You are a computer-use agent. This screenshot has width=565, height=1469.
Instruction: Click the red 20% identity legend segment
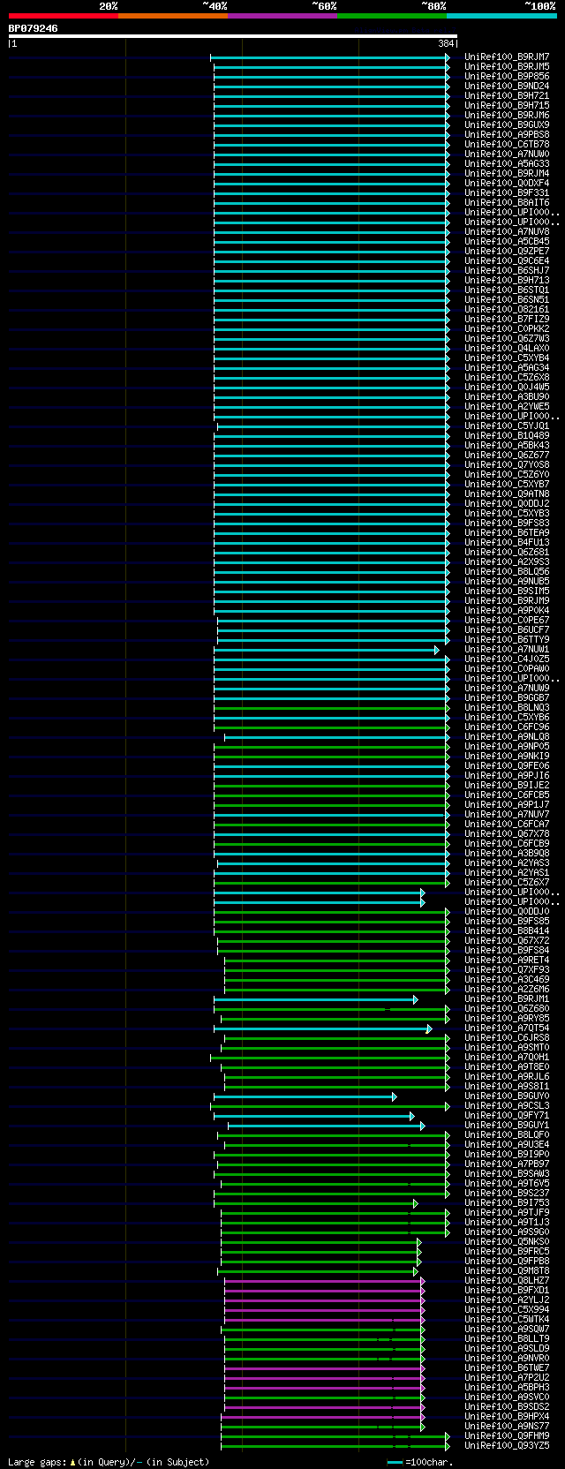click(x=64, y=16)
